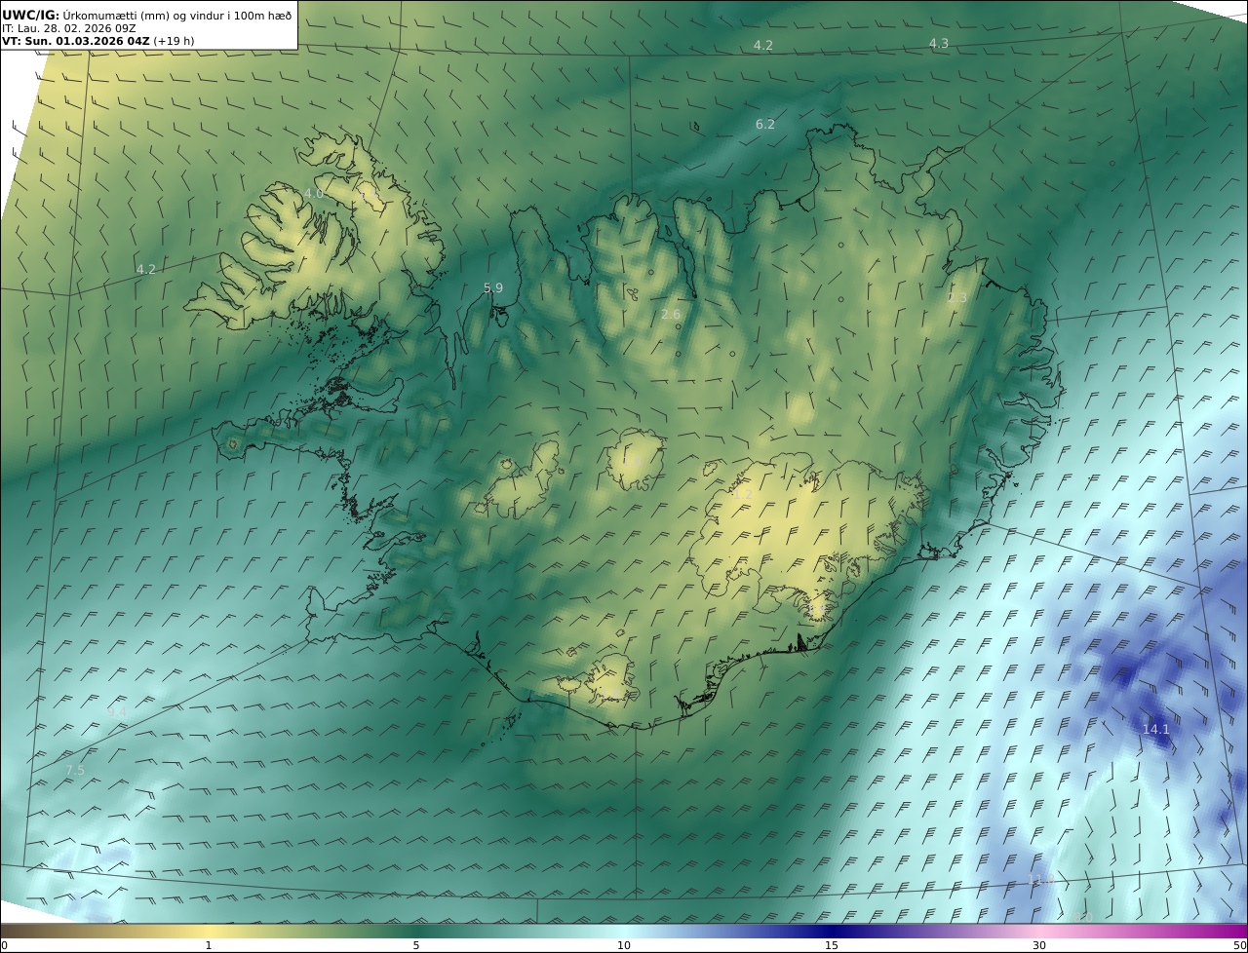Click the '0' tick label on the colorbar
The width and height of the screenshot is (1248, 953).
click(4, 945)
